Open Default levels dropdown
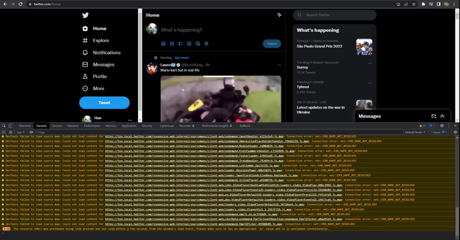 click(415, 132)
